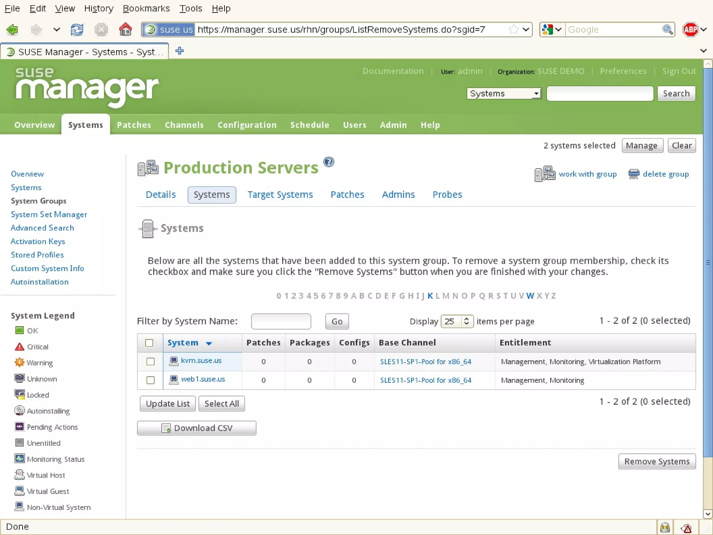
Task: Click the delete group printer icon
Action: [x=634, y=174]
